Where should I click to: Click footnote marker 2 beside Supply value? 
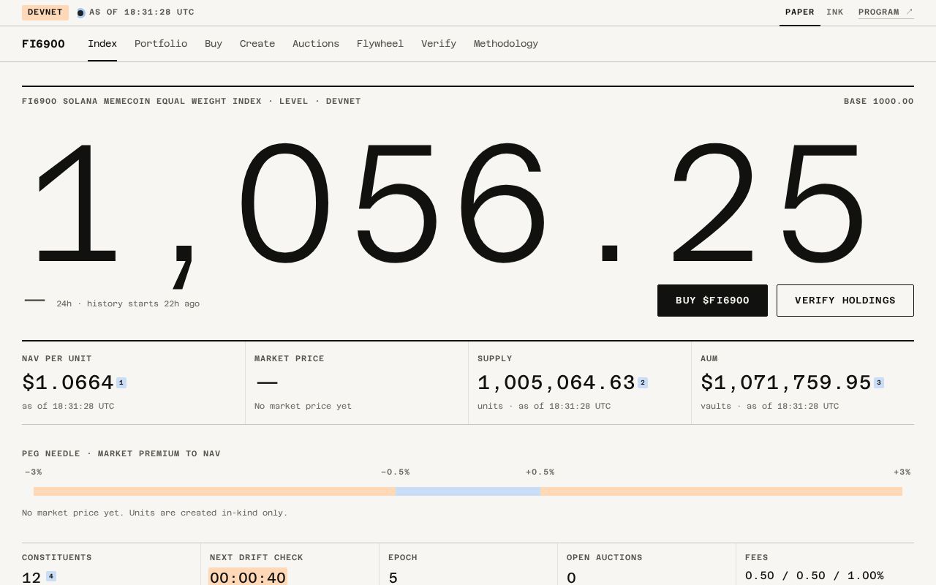click(643, 382)
